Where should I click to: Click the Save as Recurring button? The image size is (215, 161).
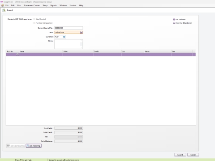[16, 146]
